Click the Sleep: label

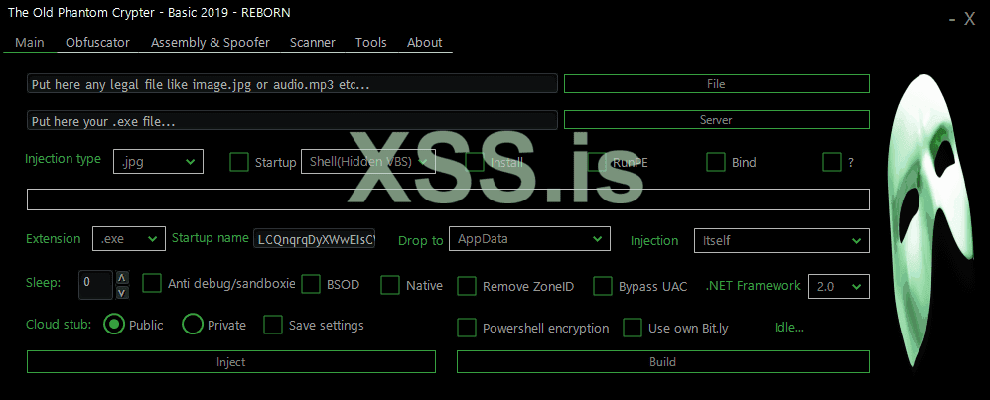click(44, 282)
